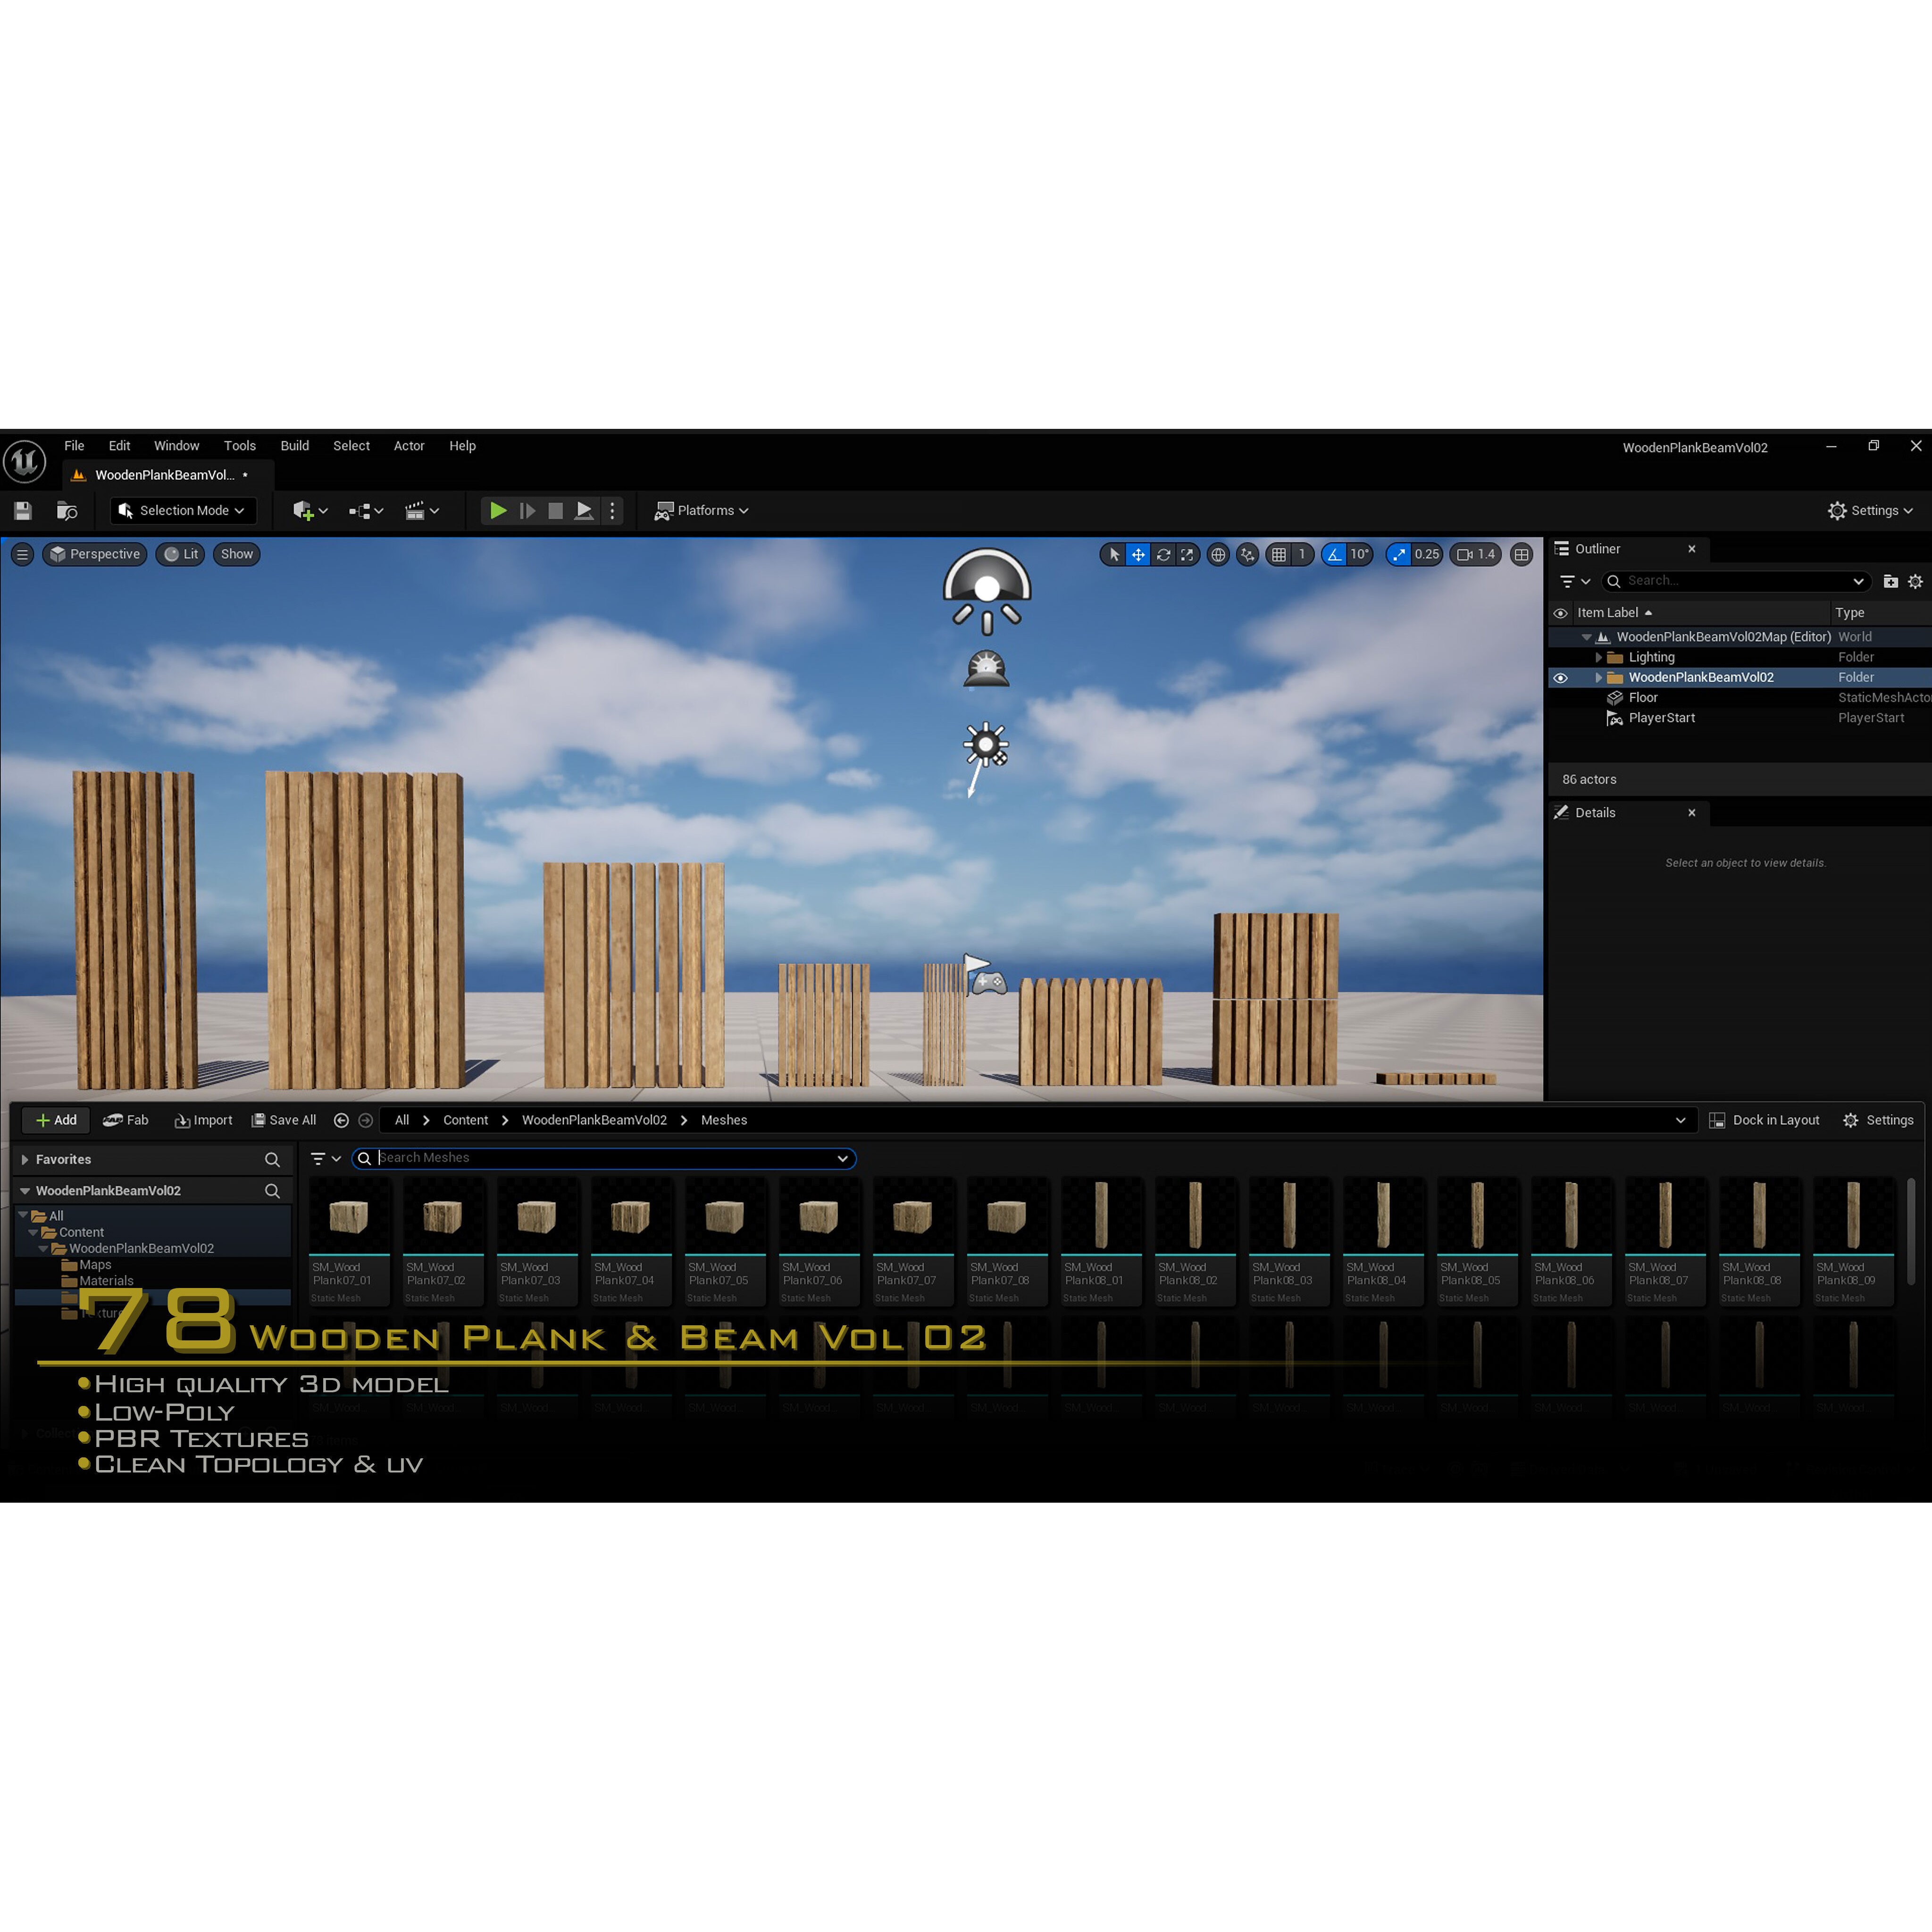Click the Unreal Engine logo icon

click(x=25, y=461)
